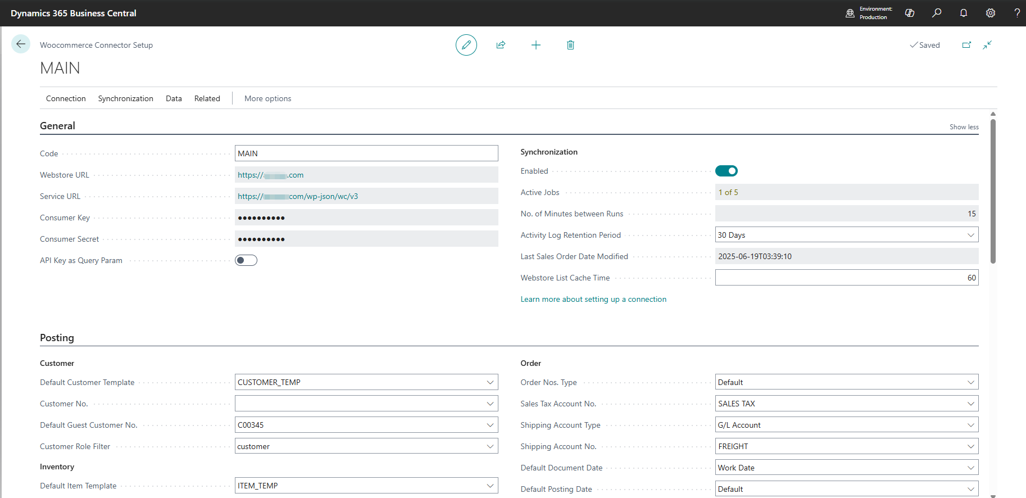1026x498 pixels.
Task: Open Order Nos. Type dropdown
Action: [x=970, y=382]
